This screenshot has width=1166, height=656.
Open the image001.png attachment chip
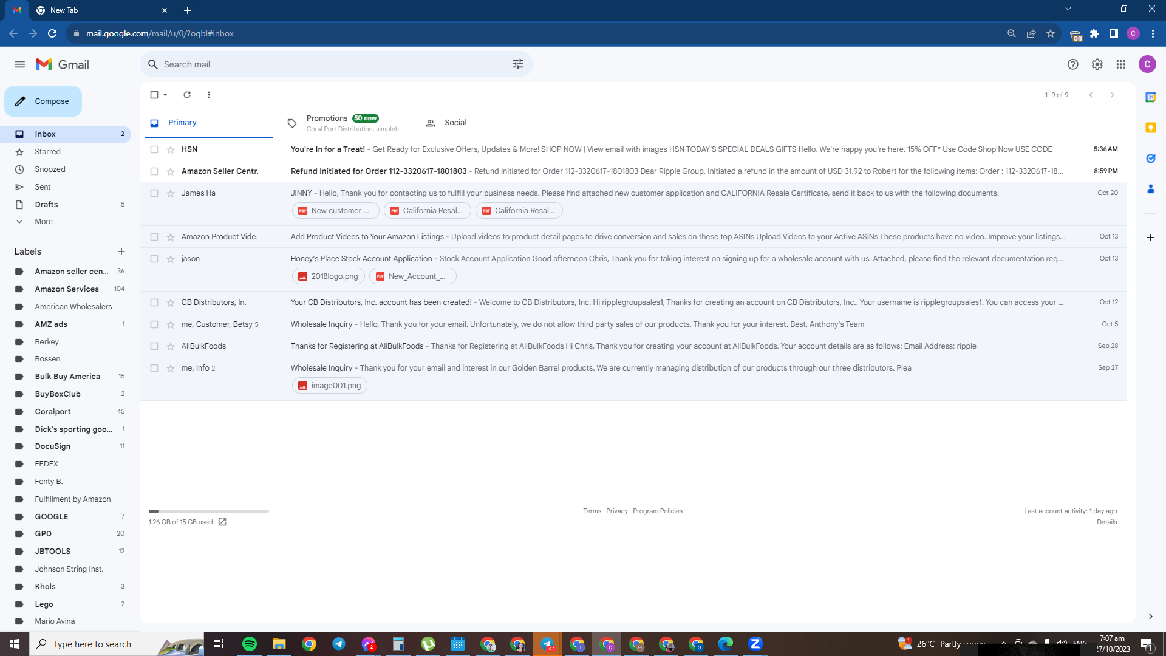tap(330, 386)
